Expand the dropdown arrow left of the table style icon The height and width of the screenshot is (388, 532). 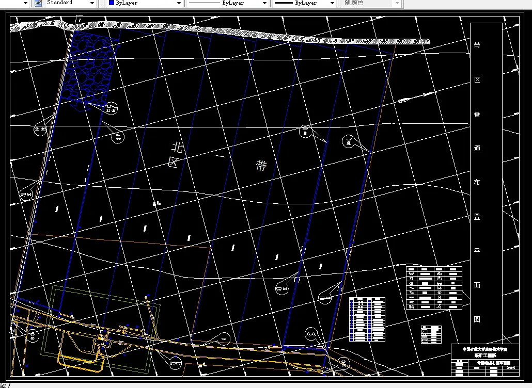pyautogui.click(x=25, y=3)
